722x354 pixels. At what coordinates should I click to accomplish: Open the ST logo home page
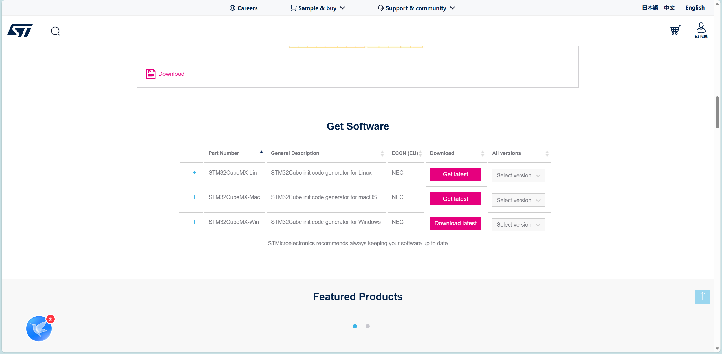pos(20,30)
